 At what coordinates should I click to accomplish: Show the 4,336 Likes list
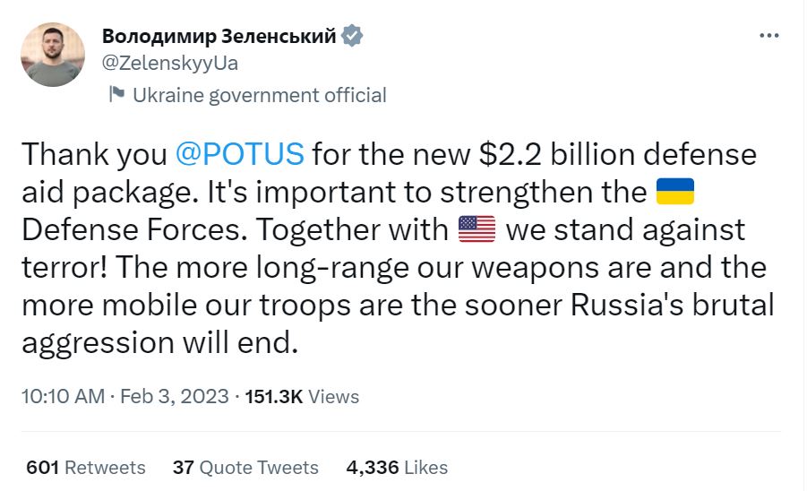click(397, 467)
